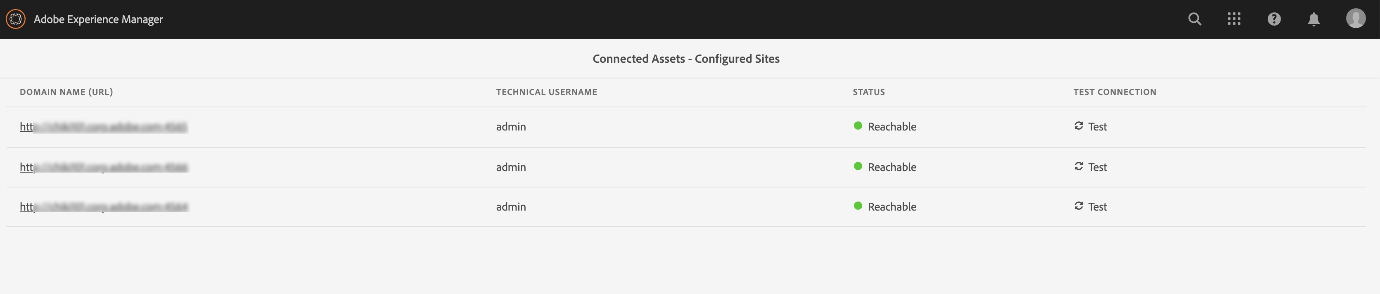The image size is (1380, 294).
Task: Open the solutions grid switcher icon
Action: pos(1234,19)
